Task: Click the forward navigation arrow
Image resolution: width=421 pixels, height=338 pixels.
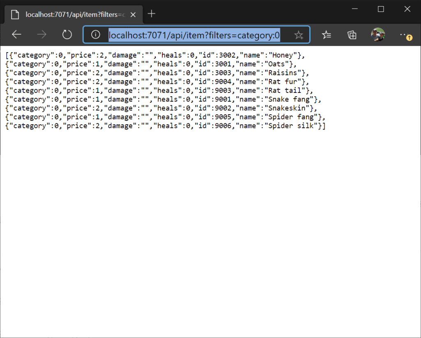Action: tap(42, 35)
